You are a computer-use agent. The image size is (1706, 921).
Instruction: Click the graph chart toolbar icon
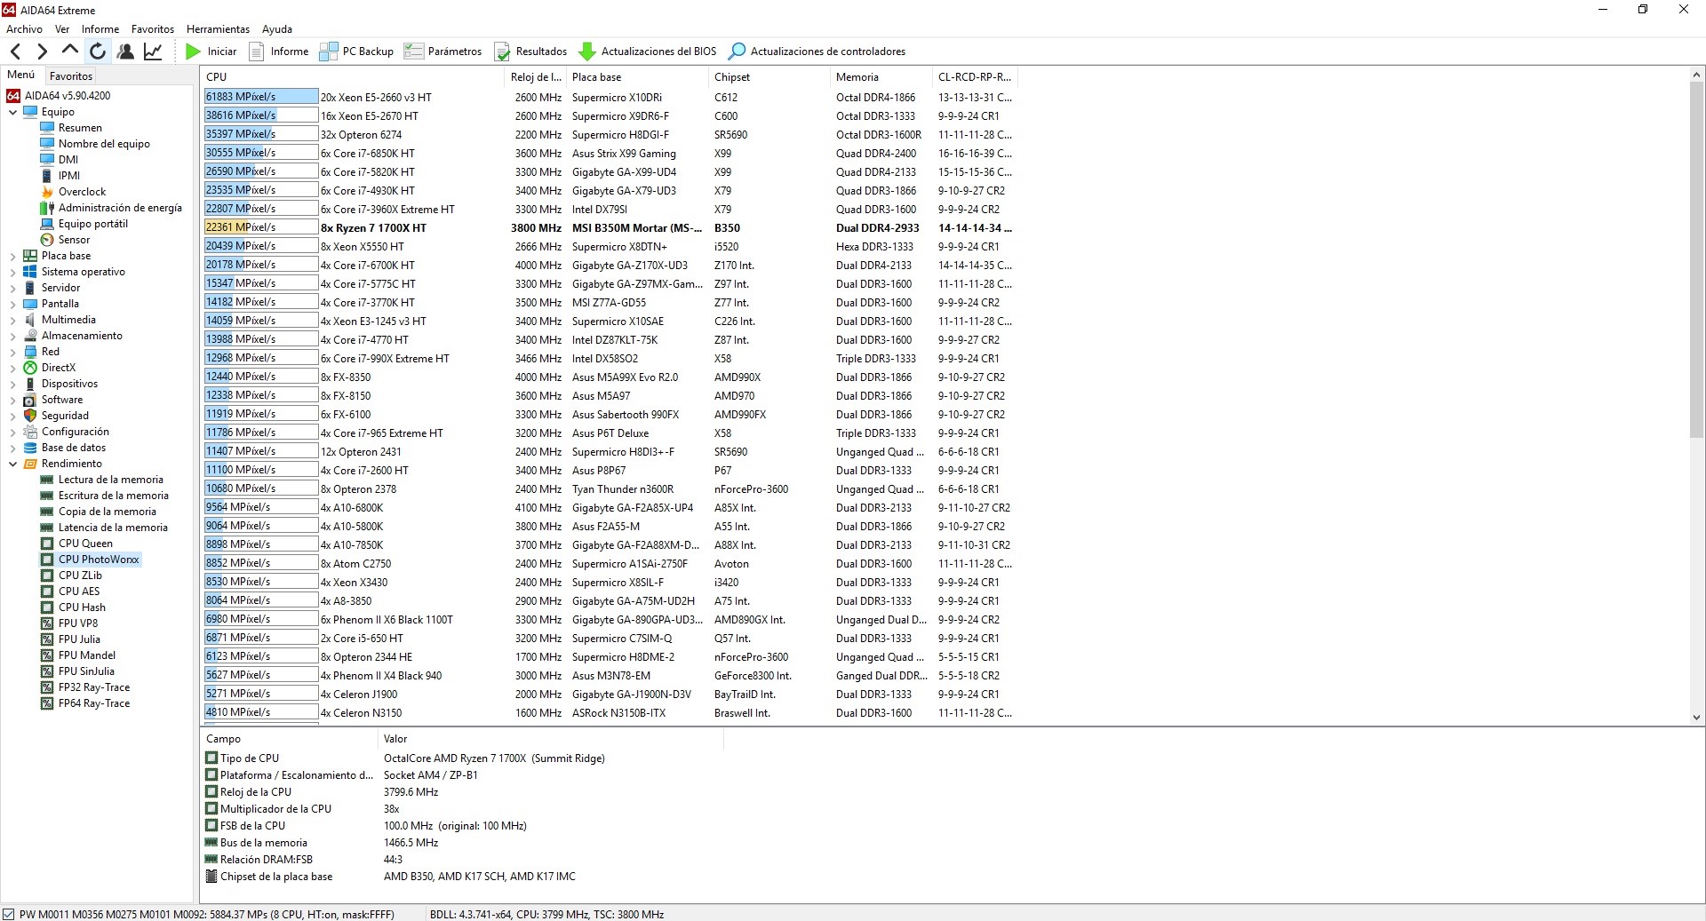click(153, 52)
